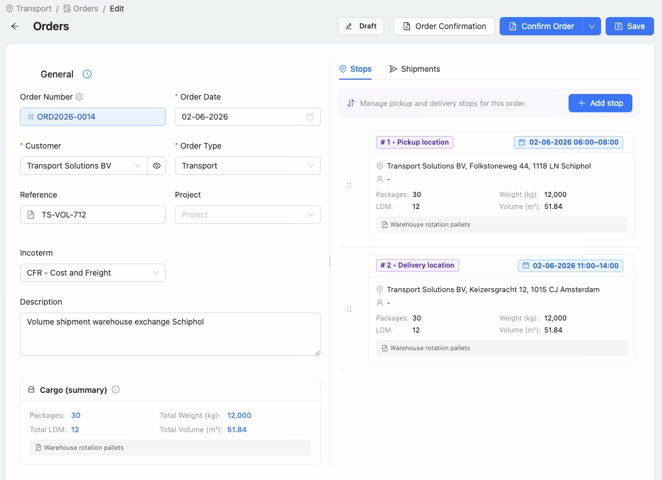Screen dimensions: 662x480
Task: Click the Reference field TS-VOL-712
Action: tap(93, 215)
